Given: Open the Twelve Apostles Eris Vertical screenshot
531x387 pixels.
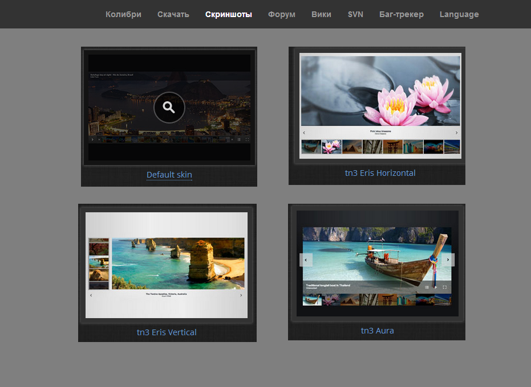Looking at the screenshot, I should pyautogui.click(x=167, y=265).
